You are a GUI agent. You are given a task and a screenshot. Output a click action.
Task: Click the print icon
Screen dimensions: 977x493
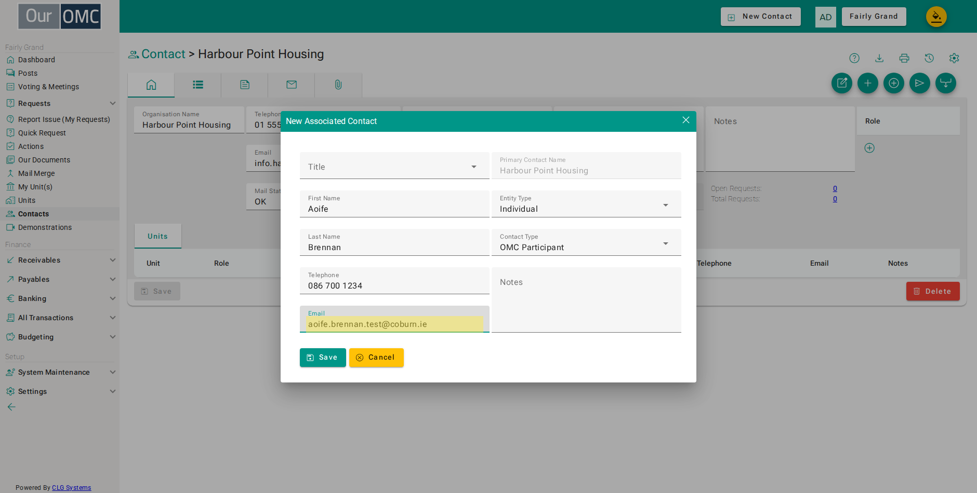(x=904, y=58)
